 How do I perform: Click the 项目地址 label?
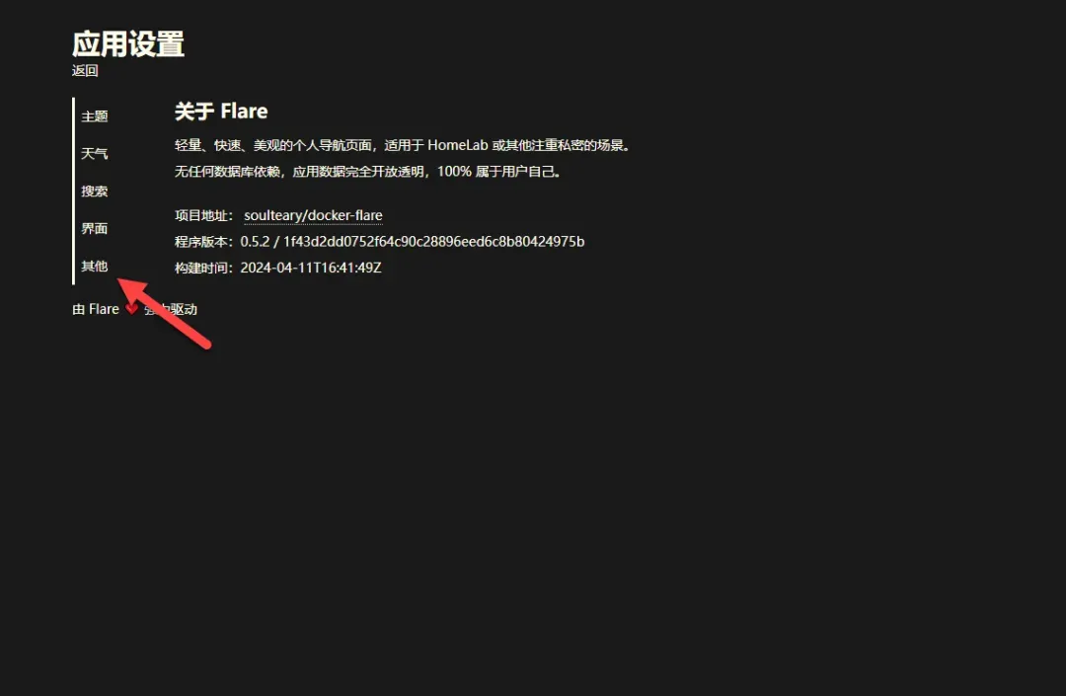(203, 215)
